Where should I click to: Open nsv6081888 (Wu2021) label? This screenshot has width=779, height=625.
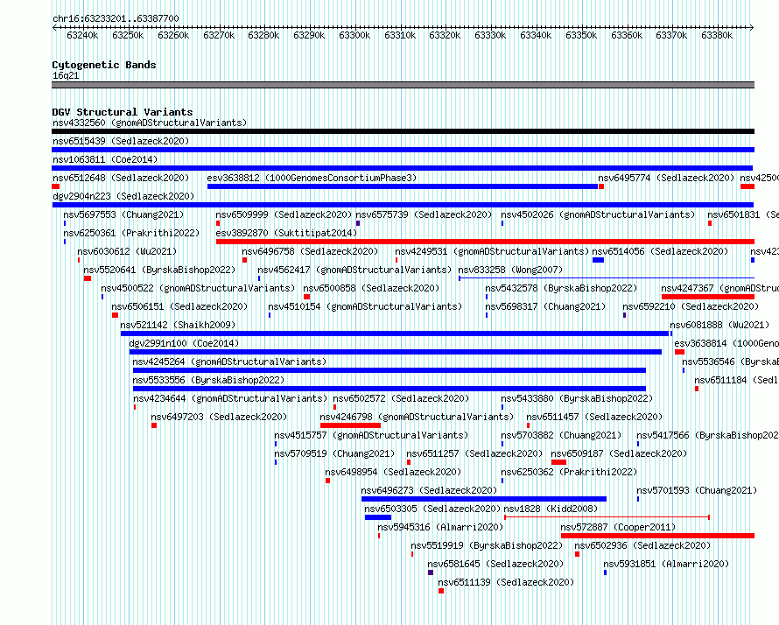[719, 325]
